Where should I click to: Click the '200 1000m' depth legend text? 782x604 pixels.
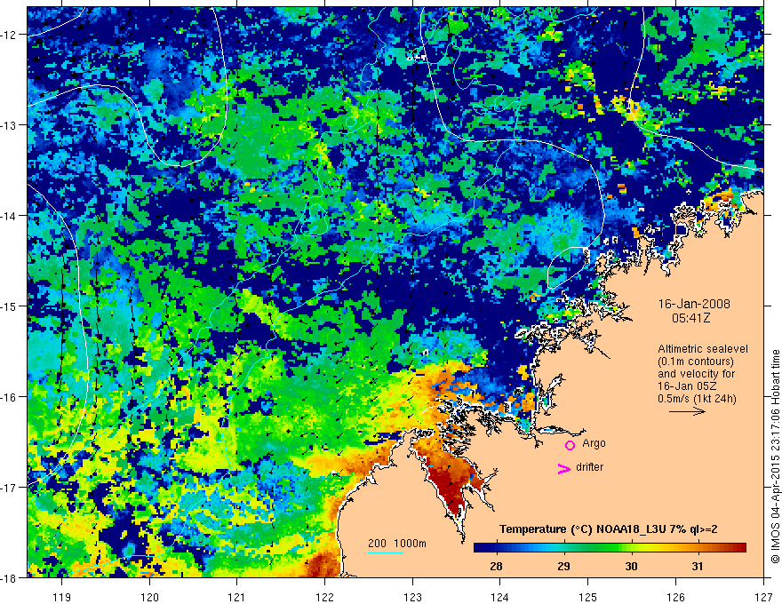[397, 544]
